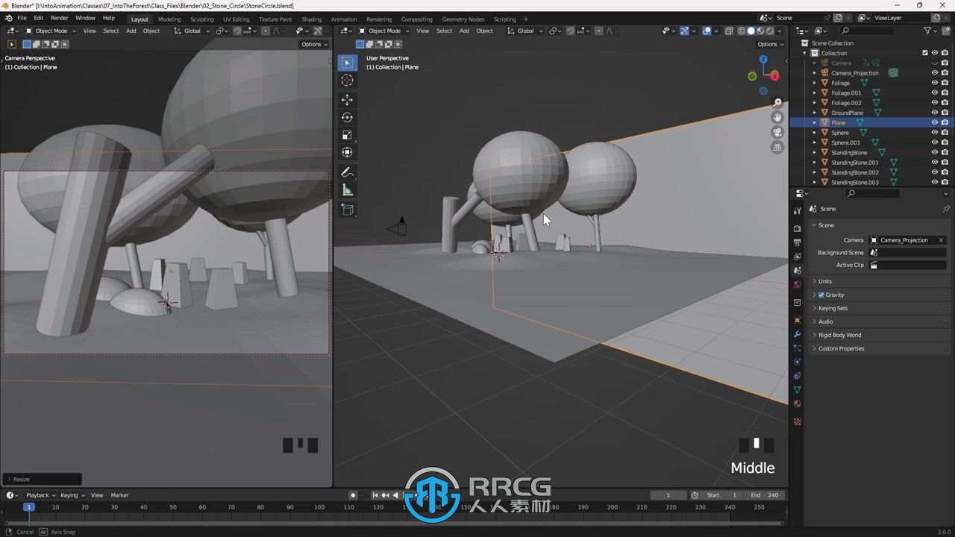Image resolution: width=955 pixels, height=537 pixels.
Task: Open the Render properties tab
Action: pos(797,228)
